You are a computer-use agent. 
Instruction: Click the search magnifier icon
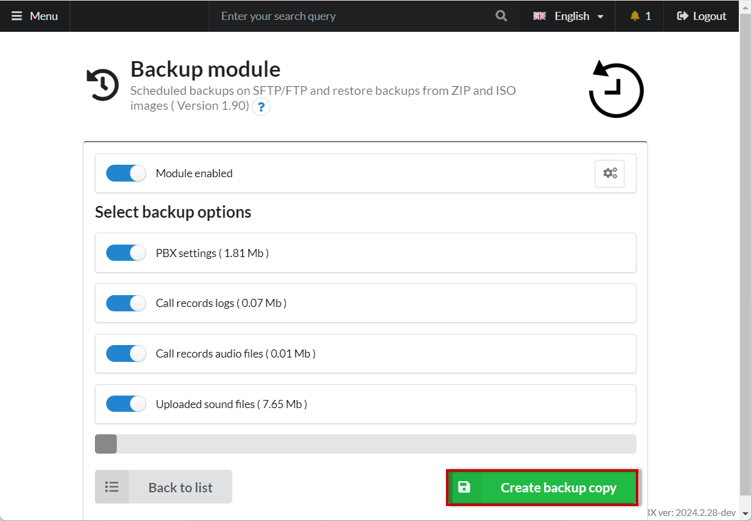[501, 16]
